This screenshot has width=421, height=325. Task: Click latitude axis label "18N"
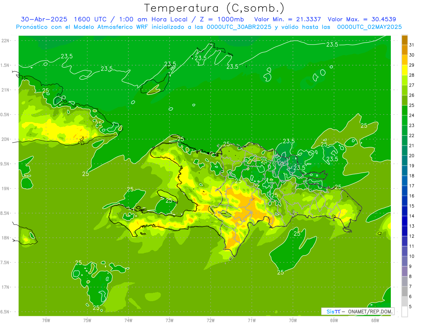[5, 238]
